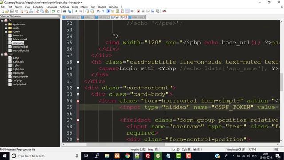Open the Plugins menu

click(102, 7)
